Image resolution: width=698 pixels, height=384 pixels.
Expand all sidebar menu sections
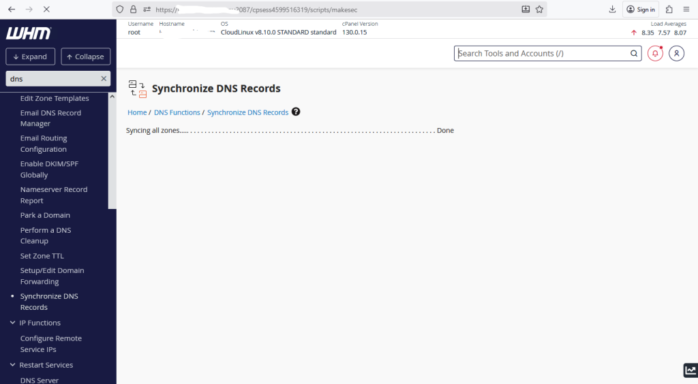tap(30, 57)
